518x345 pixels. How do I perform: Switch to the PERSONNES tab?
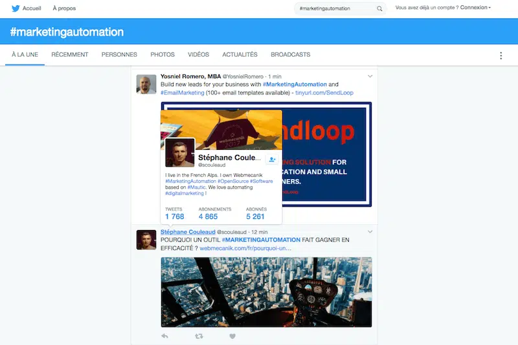119,54
